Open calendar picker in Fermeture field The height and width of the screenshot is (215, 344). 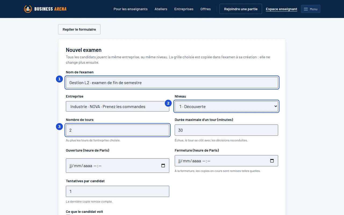click(272, 161)
